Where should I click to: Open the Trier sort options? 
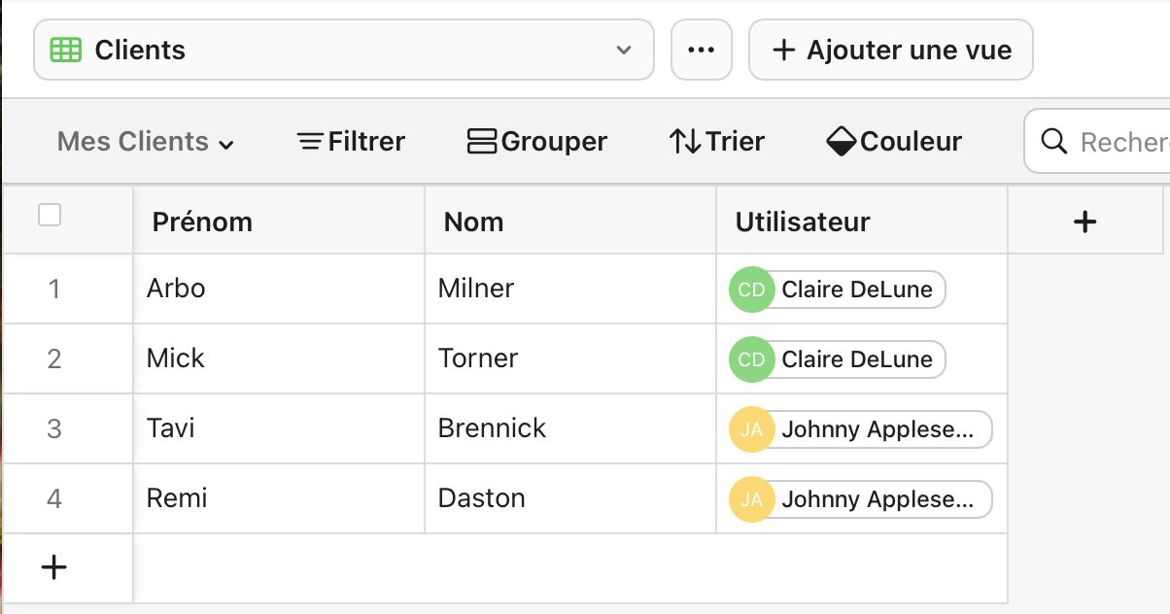[x=717, y=141]
